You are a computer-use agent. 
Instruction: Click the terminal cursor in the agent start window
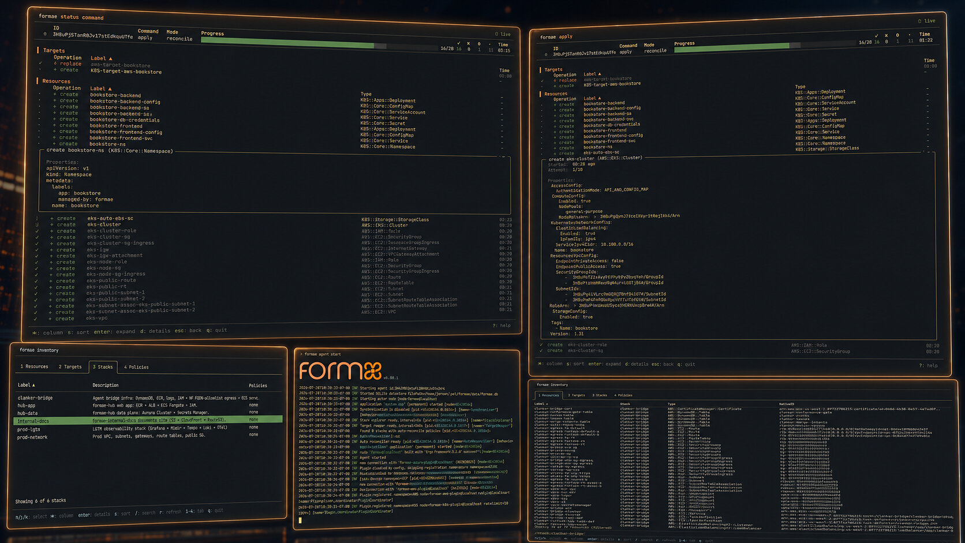tap(300, 520)
